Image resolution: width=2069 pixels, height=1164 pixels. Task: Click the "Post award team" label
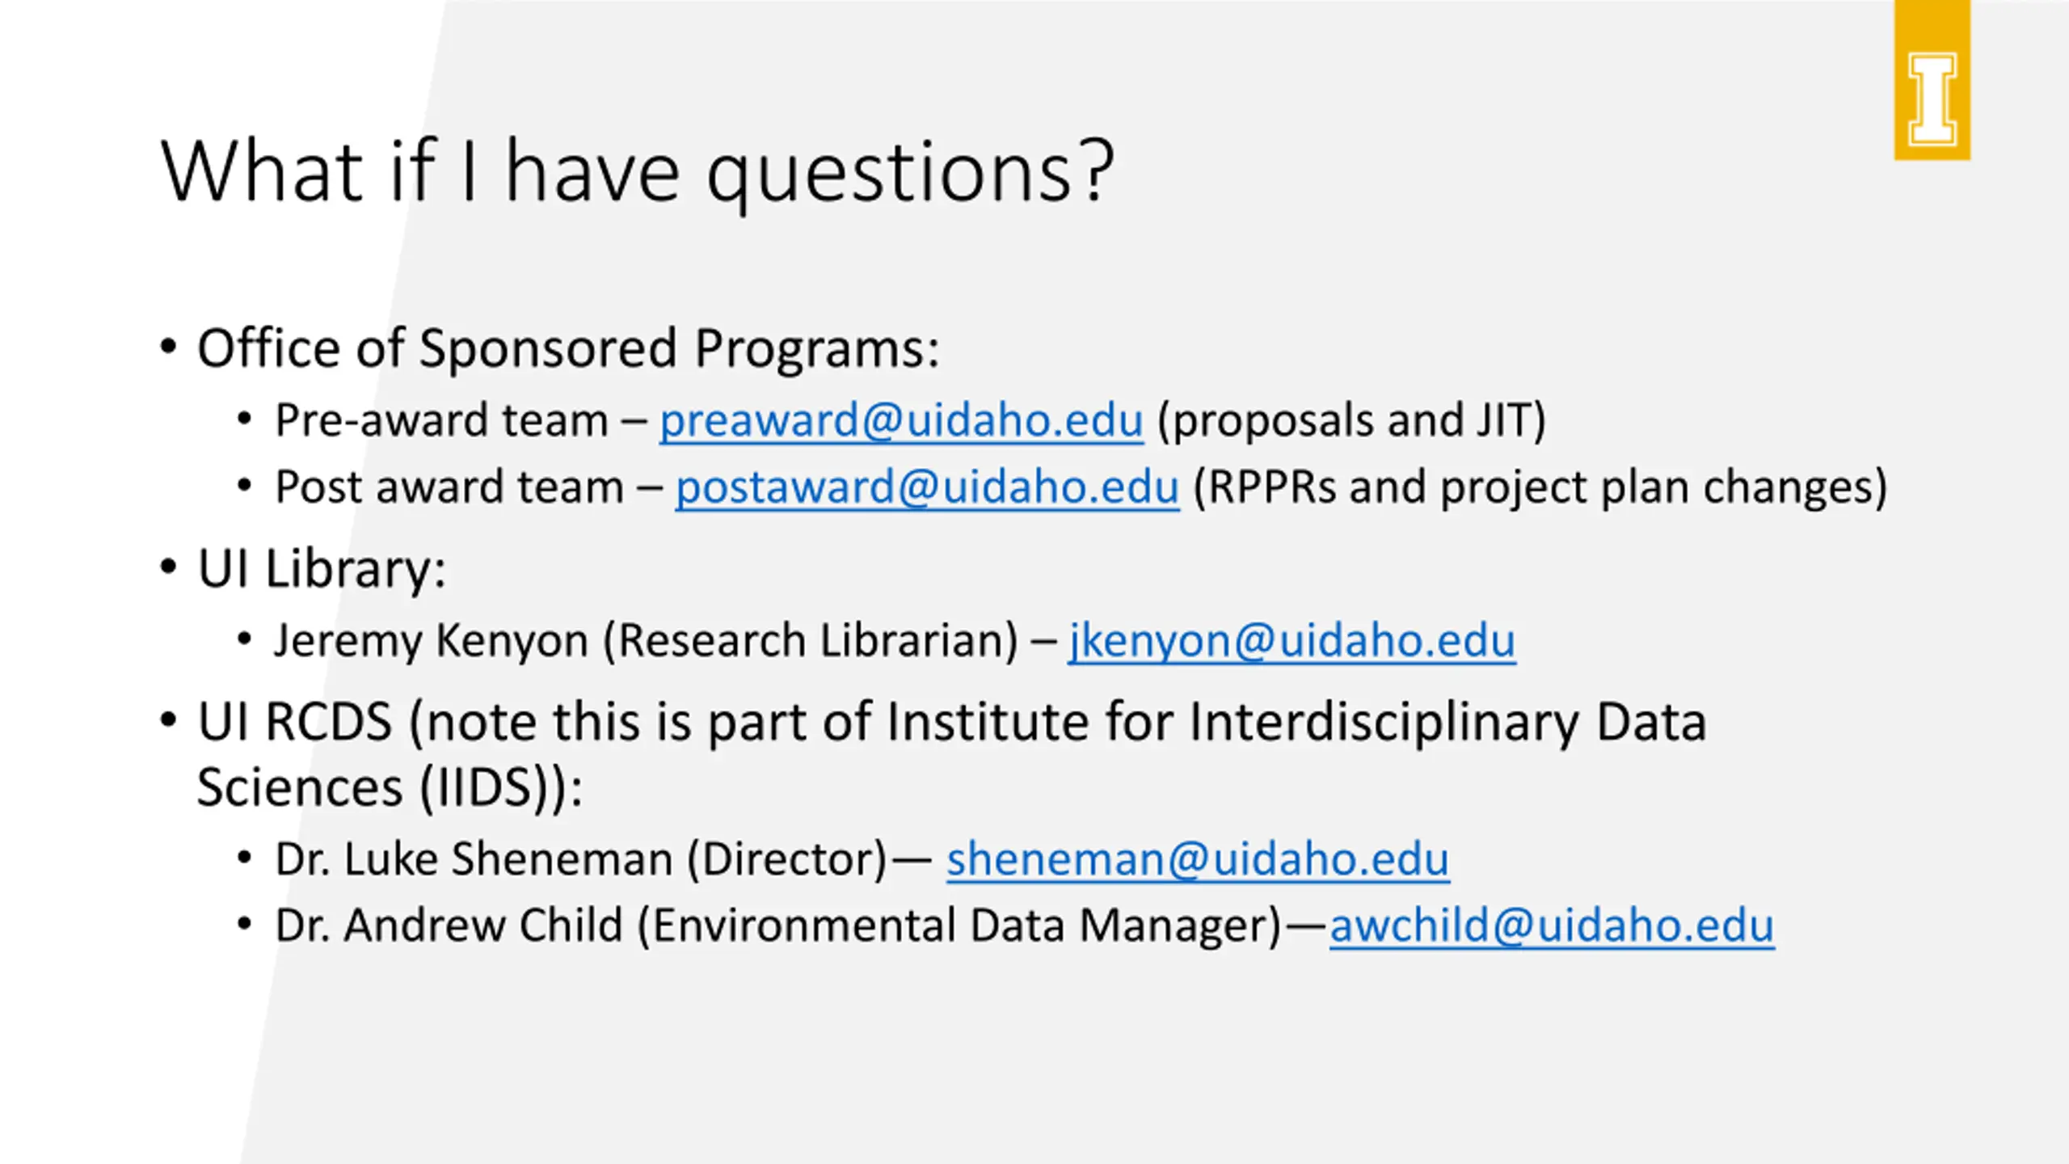(449, 487)
